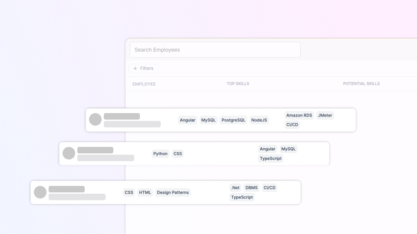Focus the Search Employees field
Viewport: 417px width, 234px height.
pyautogui.click(x=215, y=50)
